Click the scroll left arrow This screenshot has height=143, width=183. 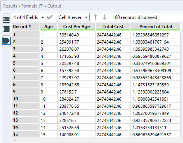coord(15,140)
